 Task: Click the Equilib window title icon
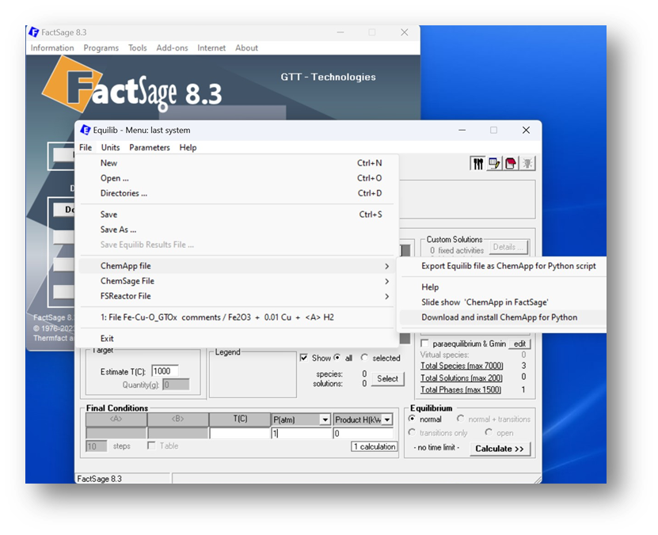[86, 130]
